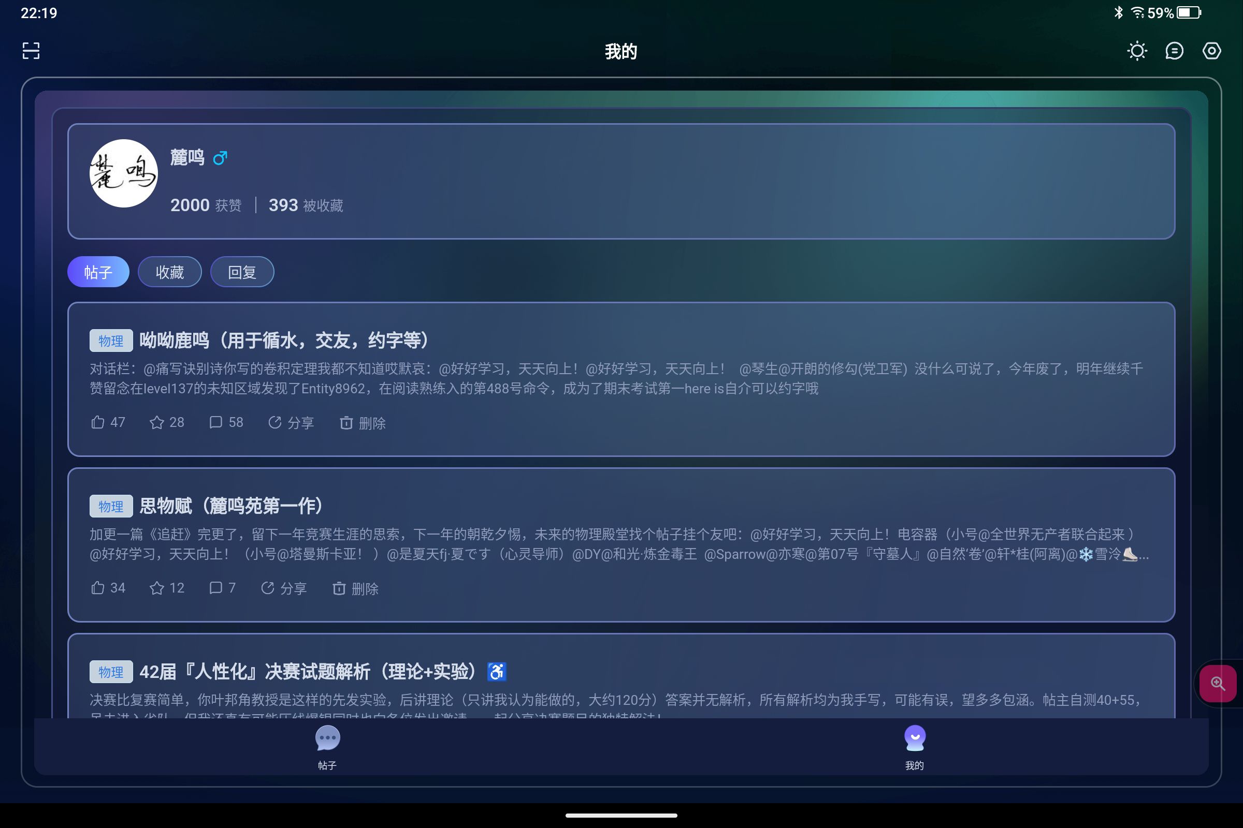Open the messages chat bubble icon
This screenshot has width=1243, height=828.
pos(1174,51)
